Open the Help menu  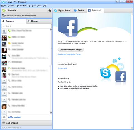point(45,6)
